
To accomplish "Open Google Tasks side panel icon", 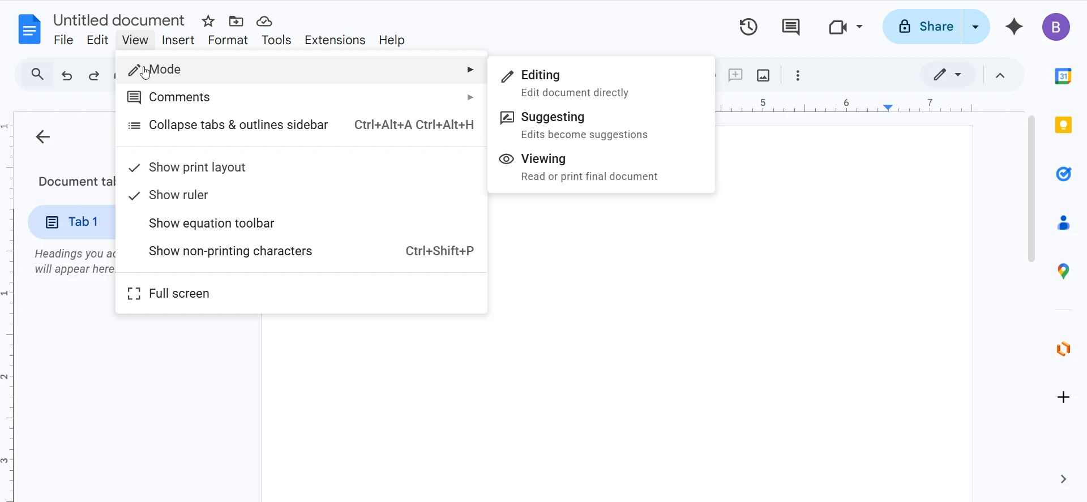I will 1063,174.
